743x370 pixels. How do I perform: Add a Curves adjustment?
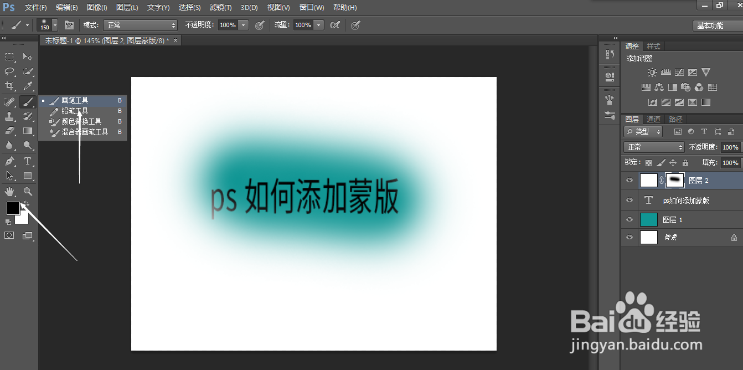pyautogui.click(x=679, y=72)
